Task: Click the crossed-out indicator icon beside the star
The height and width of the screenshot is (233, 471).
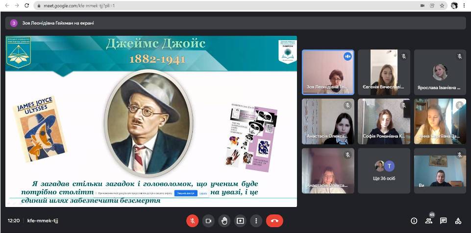Action: point(432,6)
